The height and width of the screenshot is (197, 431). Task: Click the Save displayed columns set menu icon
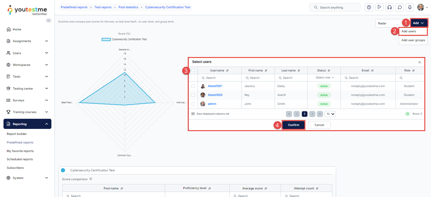193,114
